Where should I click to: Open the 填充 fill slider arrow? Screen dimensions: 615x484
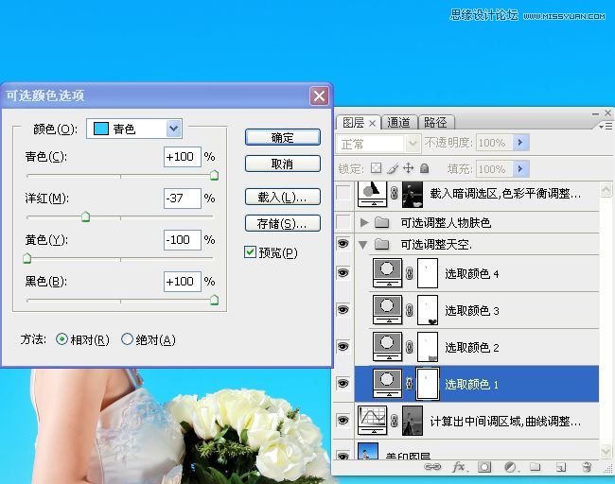521,169
